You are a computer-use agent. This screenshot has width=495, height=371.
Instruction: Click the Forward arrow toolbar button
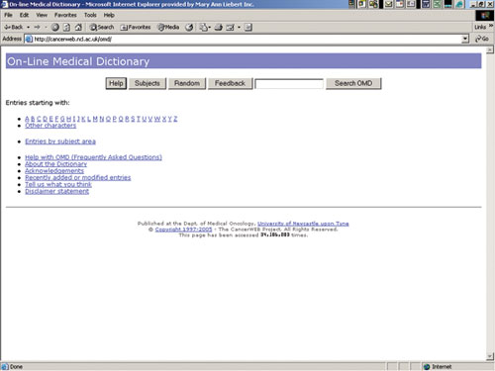coord(37,27)
